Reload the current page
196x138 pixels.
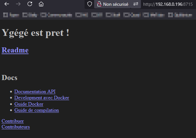[x=30, y=4]
